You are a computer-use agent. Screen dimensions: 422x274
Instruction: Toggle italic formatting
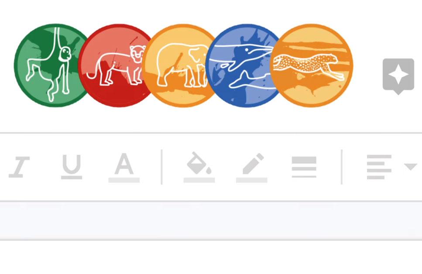pos(19,167)
